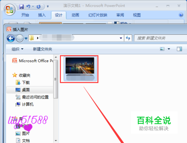Click the 新建文件夹 button

pyautogui.click(x=43, y=49)
